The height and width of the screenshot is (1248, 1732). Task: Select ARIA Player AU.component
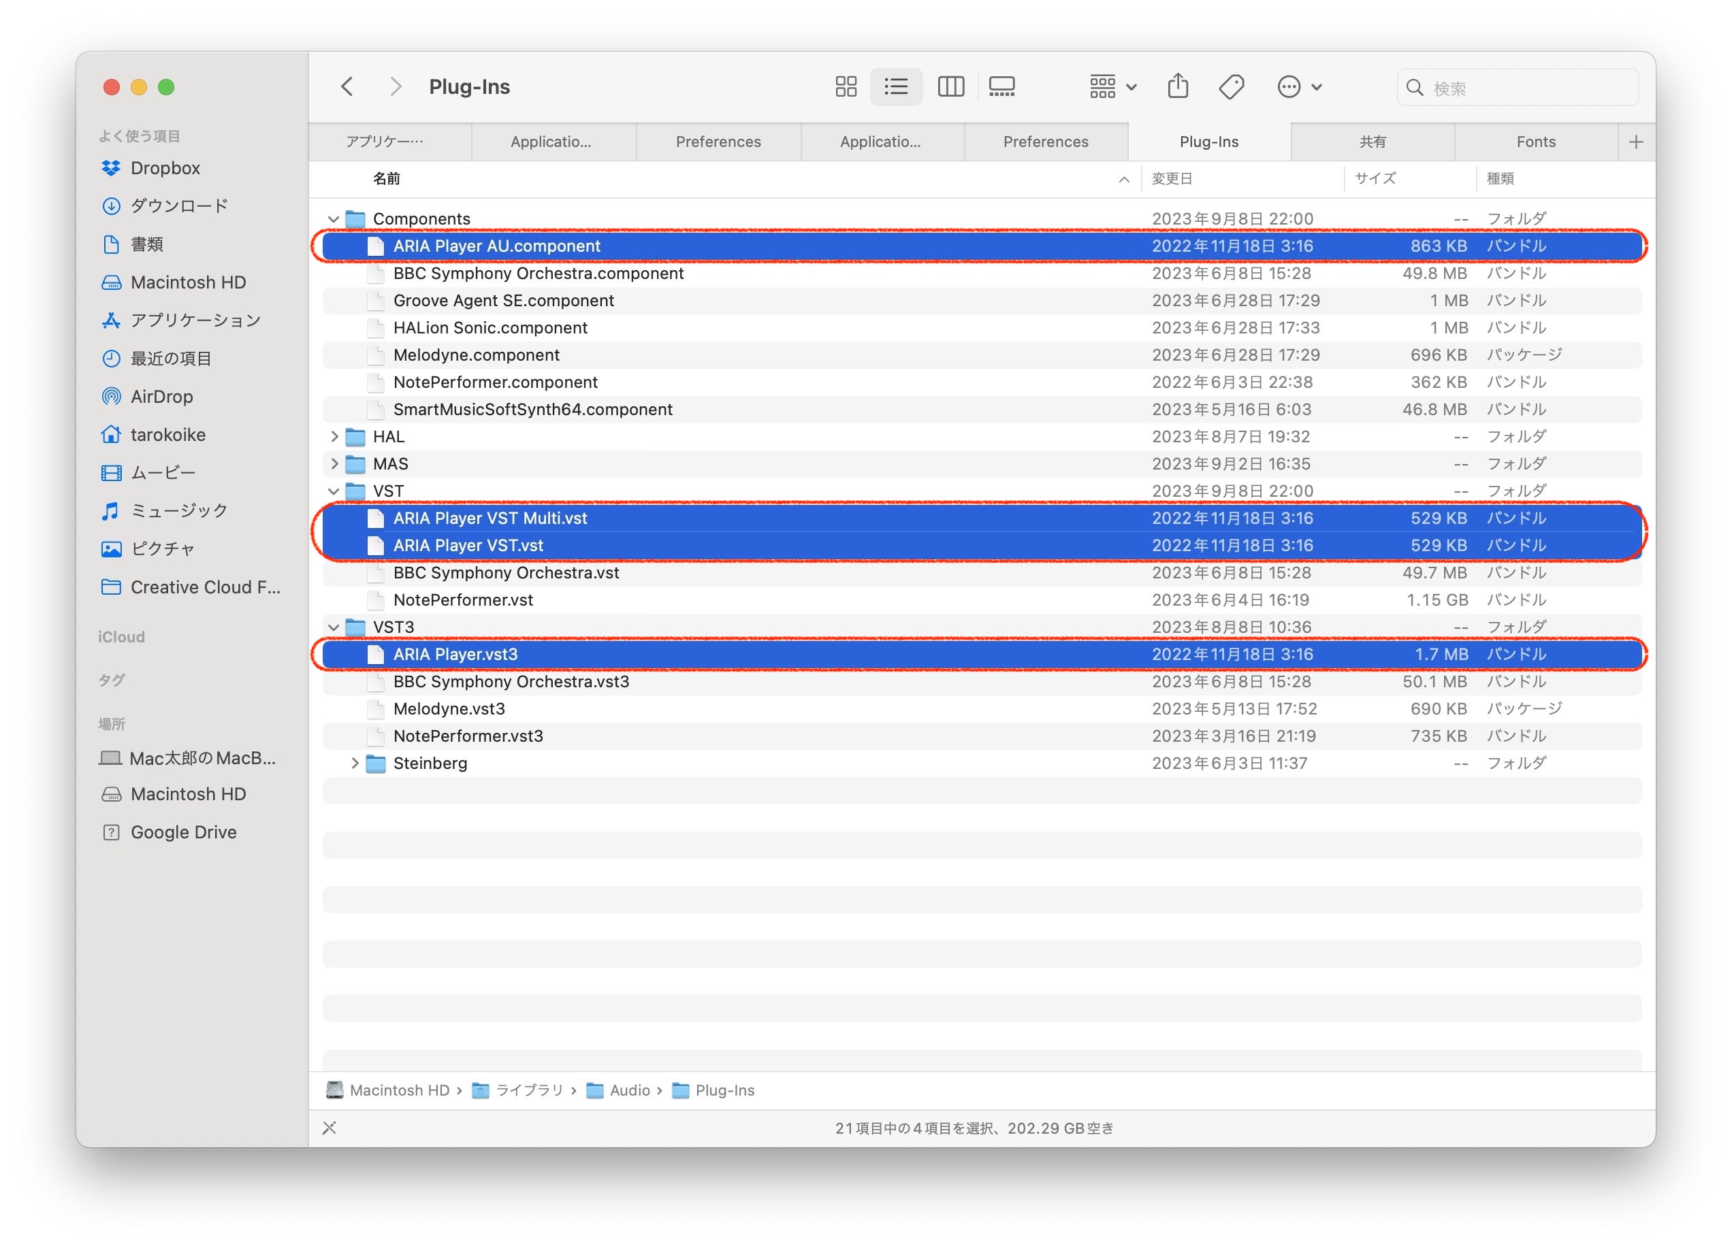(x=981, y=246)
